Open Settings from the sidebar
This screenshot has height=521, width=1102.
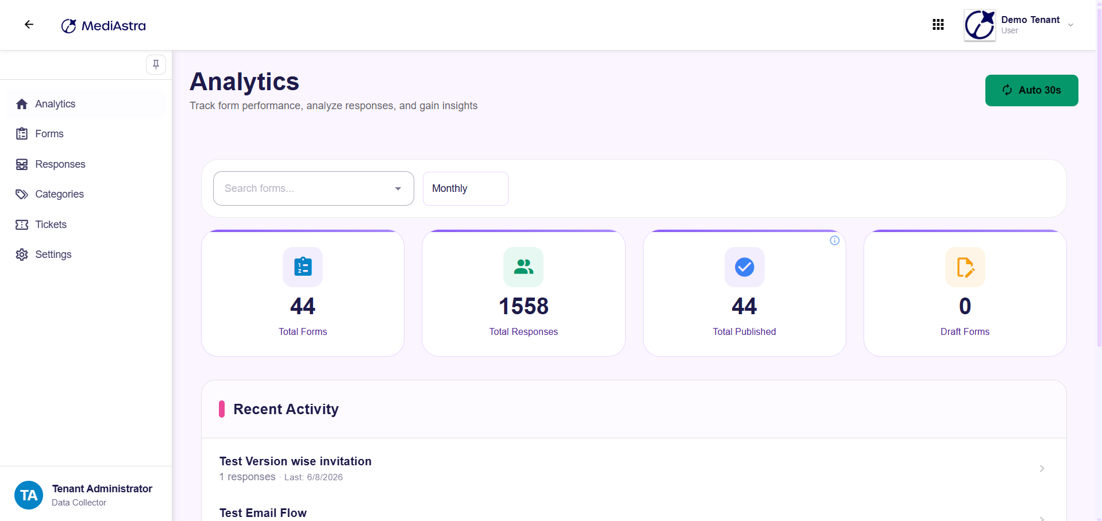point(86,254)
